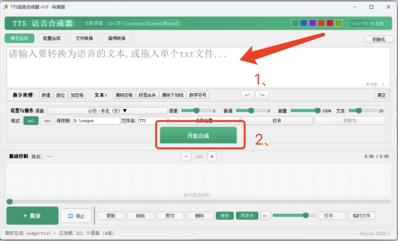
Task: Click the 初始化 button
Action: click(x=379, y=39)
